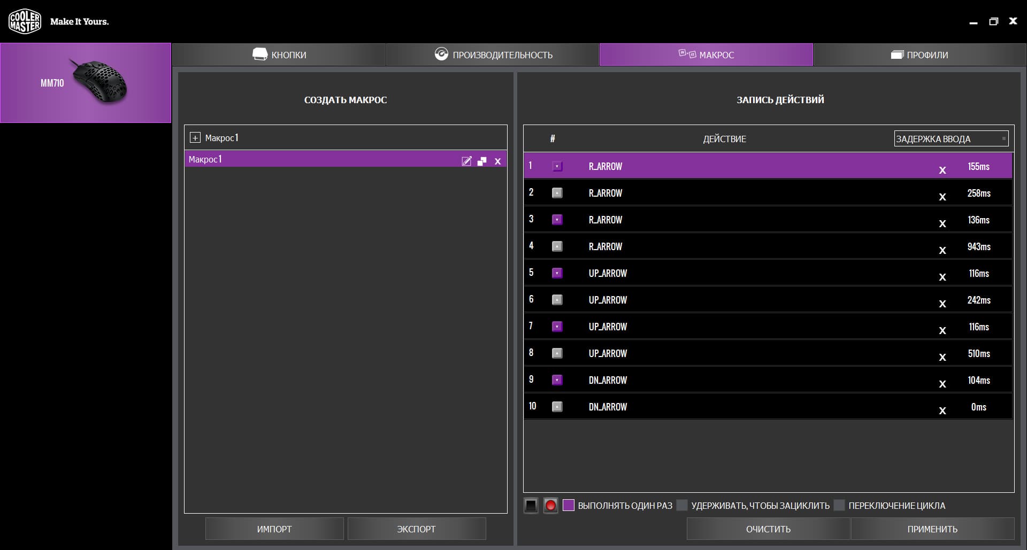The image size is (1027, 550).
Task: Remove the 258ms action using its x
Action: [x=942, y=197]
